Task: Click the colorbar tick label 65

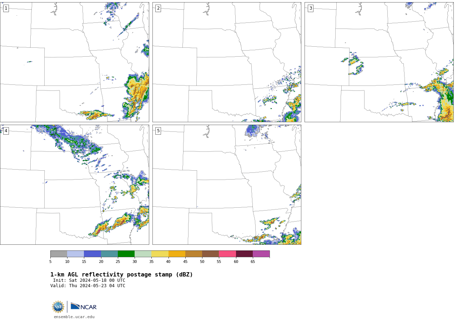Action: point(253,262)
